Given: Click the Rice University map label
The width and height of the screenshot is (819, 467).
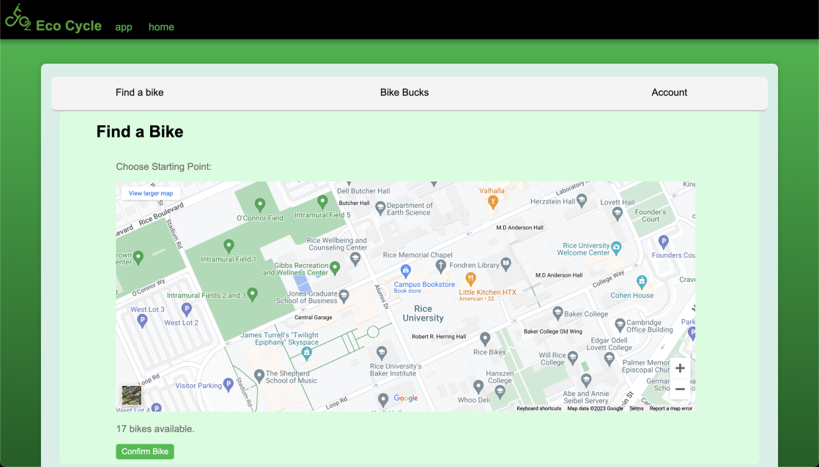Looking at the screenshot, I should 423,313.
